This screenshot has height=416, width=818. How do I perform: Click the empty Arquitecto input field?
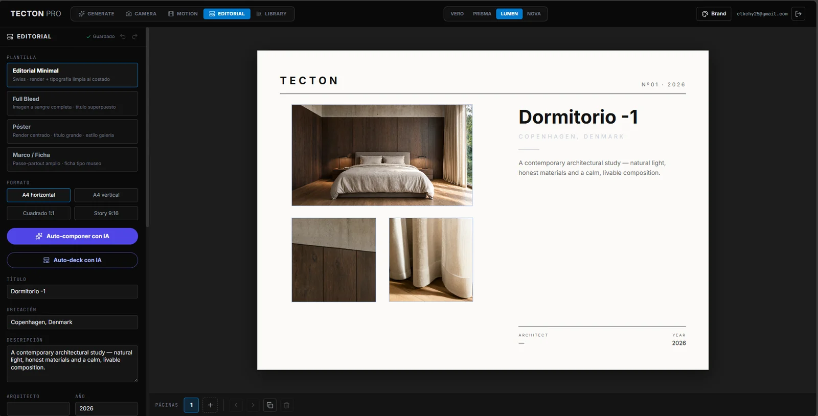pos(38,408)
